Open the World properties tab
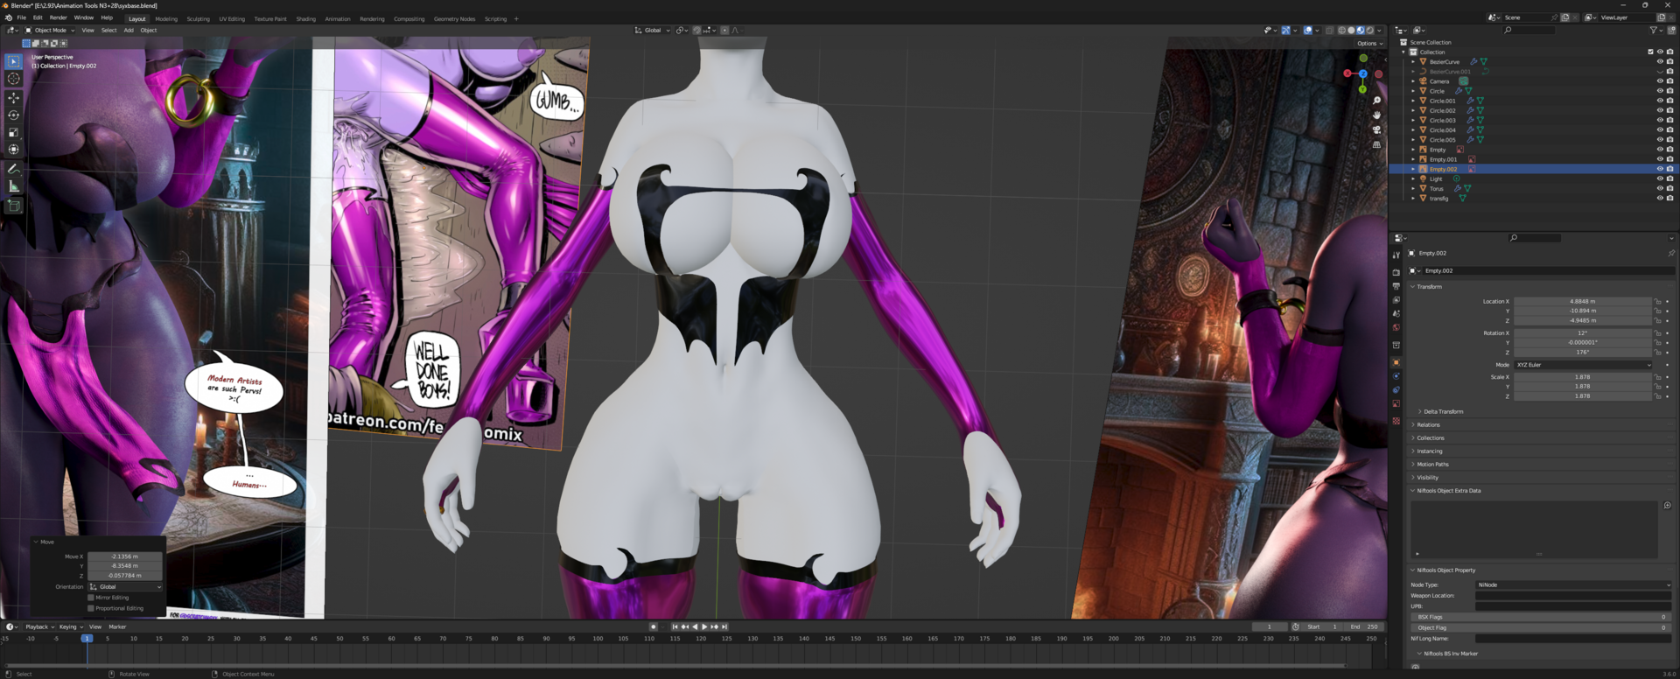The image size is (1680, 679). point(1396,328)
